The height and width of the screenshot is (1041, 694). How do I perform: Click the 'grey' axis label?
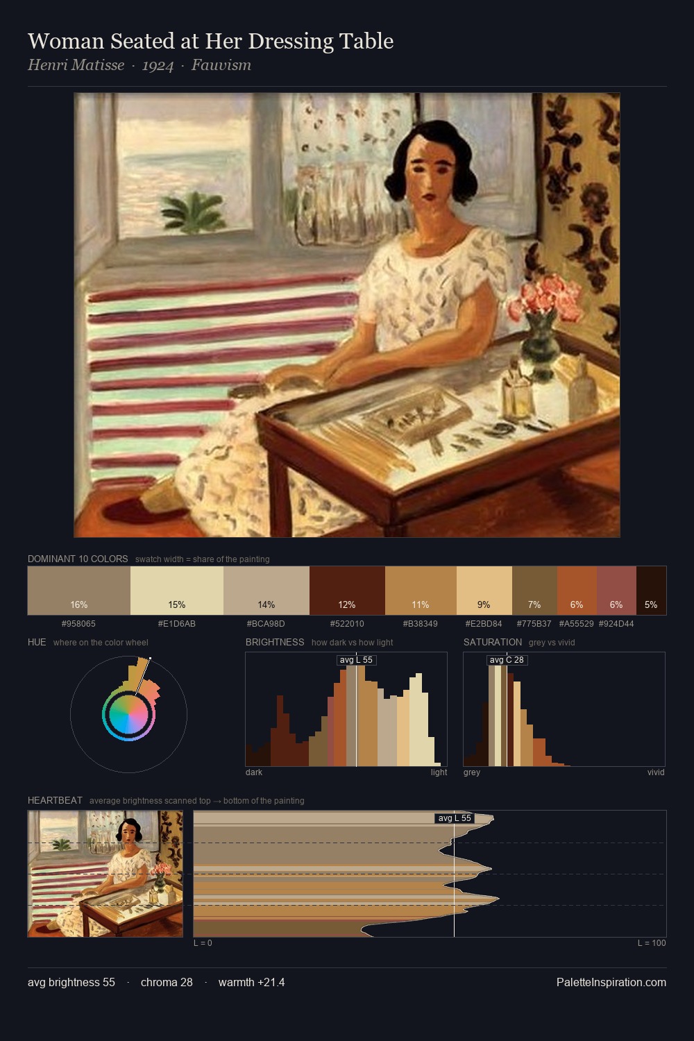(472, 772)
